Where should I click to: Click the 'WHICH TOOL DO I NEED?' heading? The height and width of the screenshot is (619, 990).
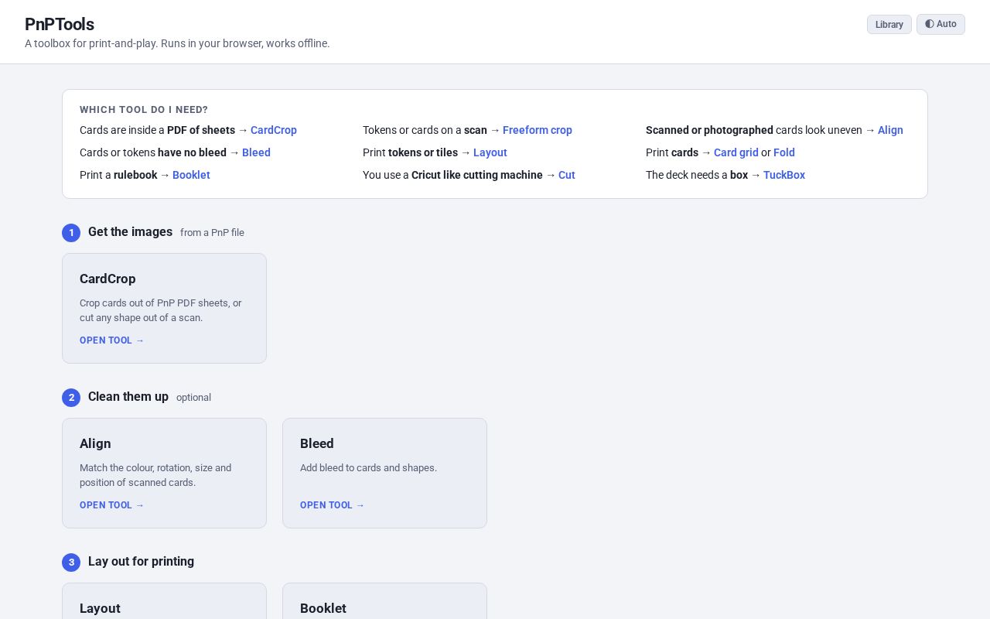click(x=144, y=110)
